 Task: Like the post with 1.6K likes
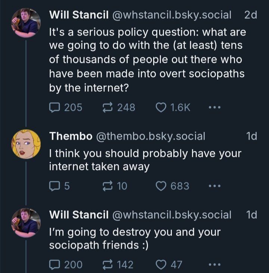pyautogui.click(x=161, y=107)
